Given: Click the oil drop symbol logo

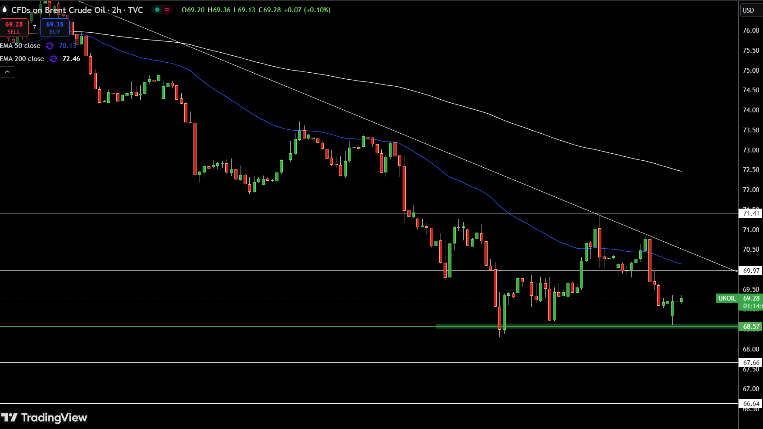Looking at the screenshot, I should 4,10.
